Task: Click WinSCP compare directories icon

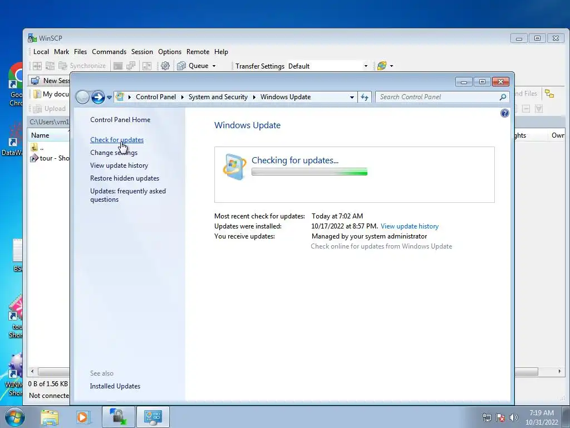Action: click(x=37, y=66)
